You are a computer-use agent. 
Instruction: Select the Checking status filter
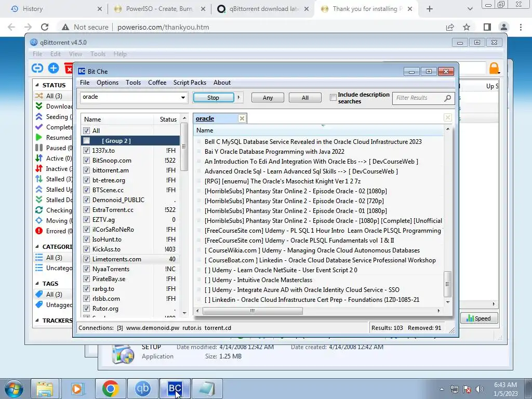point(54,210)
